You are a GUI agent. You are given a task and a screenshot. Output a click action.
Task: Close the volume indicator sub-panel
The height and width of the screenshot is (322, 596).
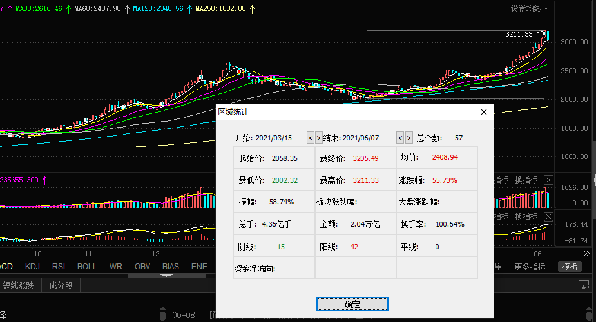click(x=548, y=180)
